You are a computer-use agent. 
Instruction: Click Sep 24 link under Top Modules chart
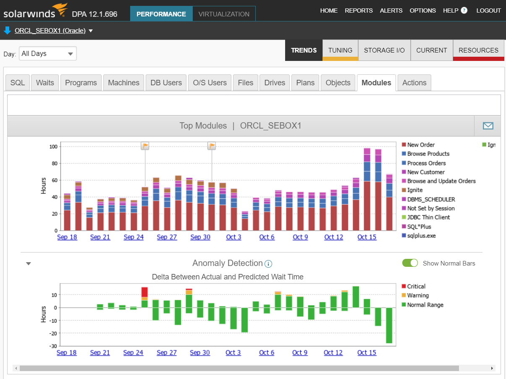pyautogui.click(x=134, y=237)
